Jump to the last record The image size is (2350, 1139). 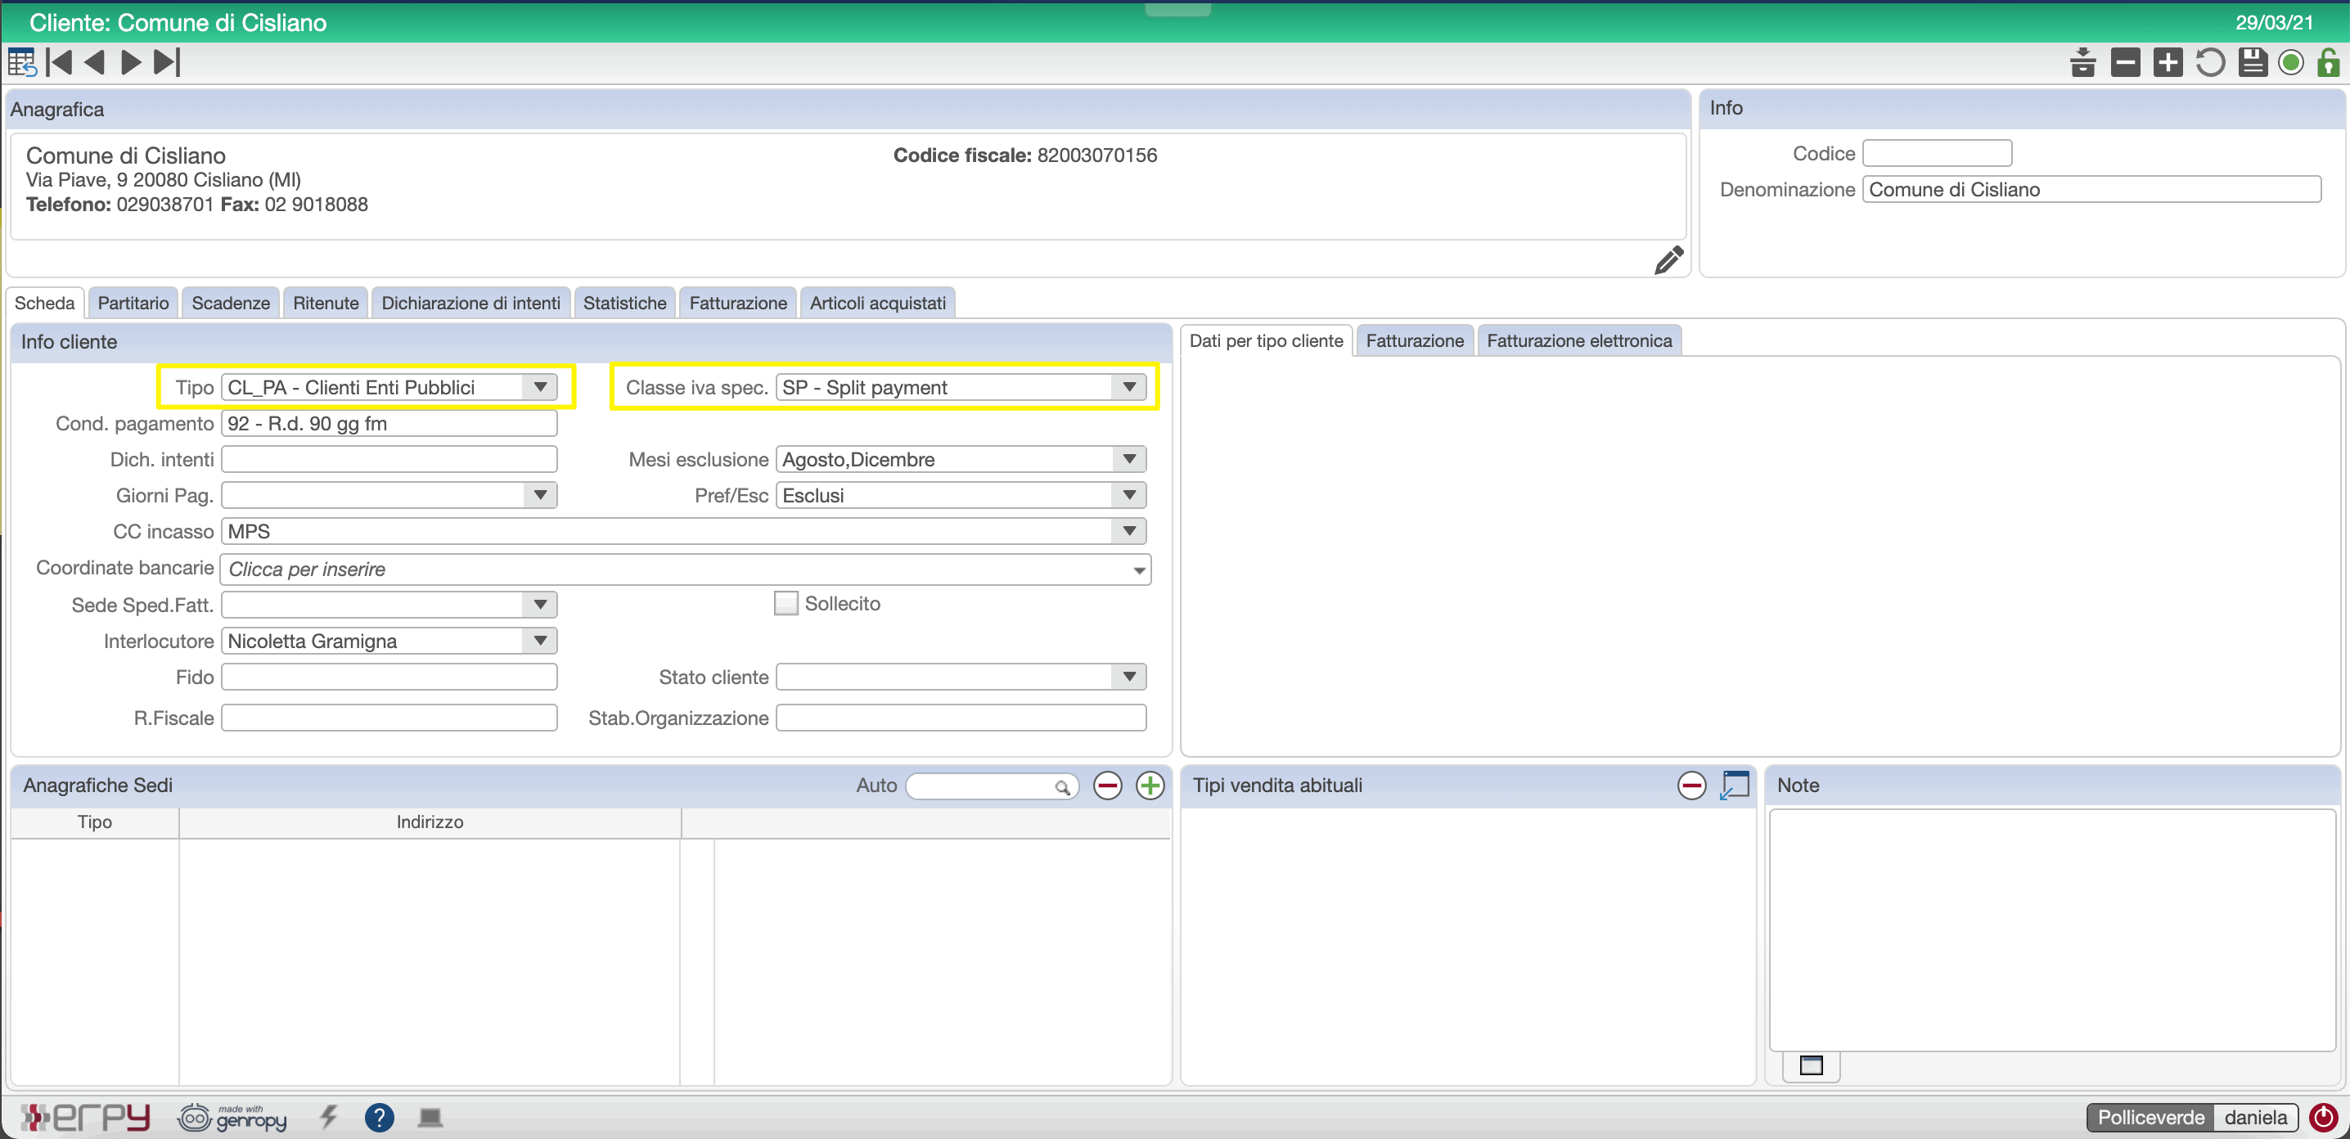(167, 62)
